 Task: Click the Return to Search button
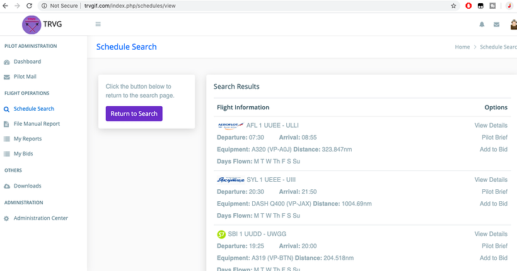[x=134, y=113]
